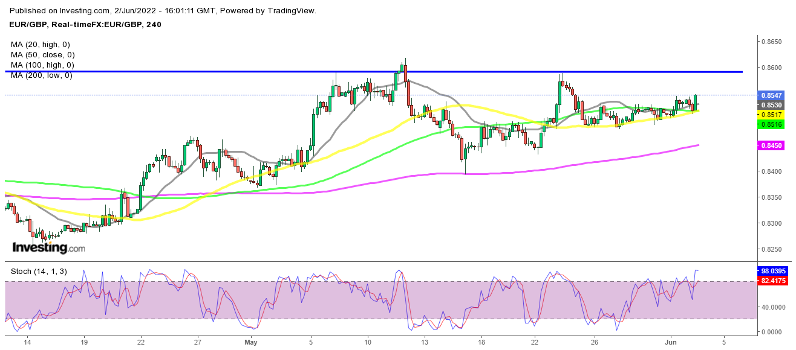Screen dimensions: 796x350
Task: Click the 0.8650 price axis label
Action: coord(773,42)
